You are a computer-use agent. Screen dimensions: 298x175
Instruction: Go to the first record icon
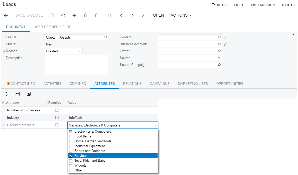pos(110,15)
